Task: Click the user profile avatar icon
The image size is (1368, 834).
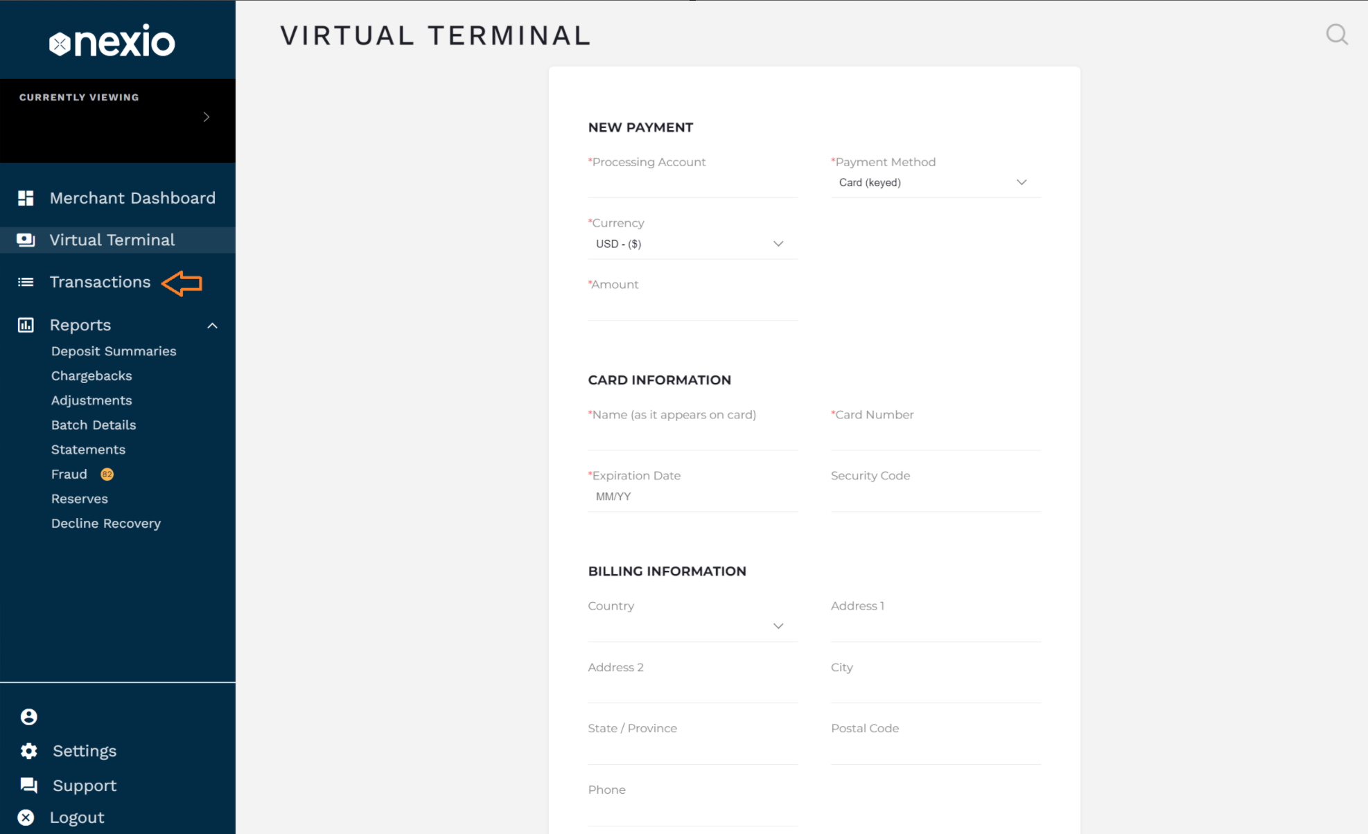Action: 28,717
